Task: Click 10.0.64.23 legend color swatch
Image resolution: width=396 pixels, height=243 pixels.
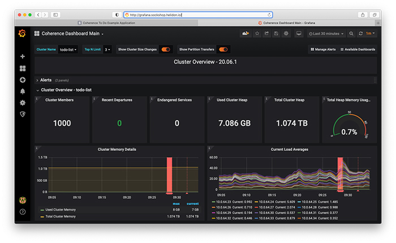Action: 213,202
